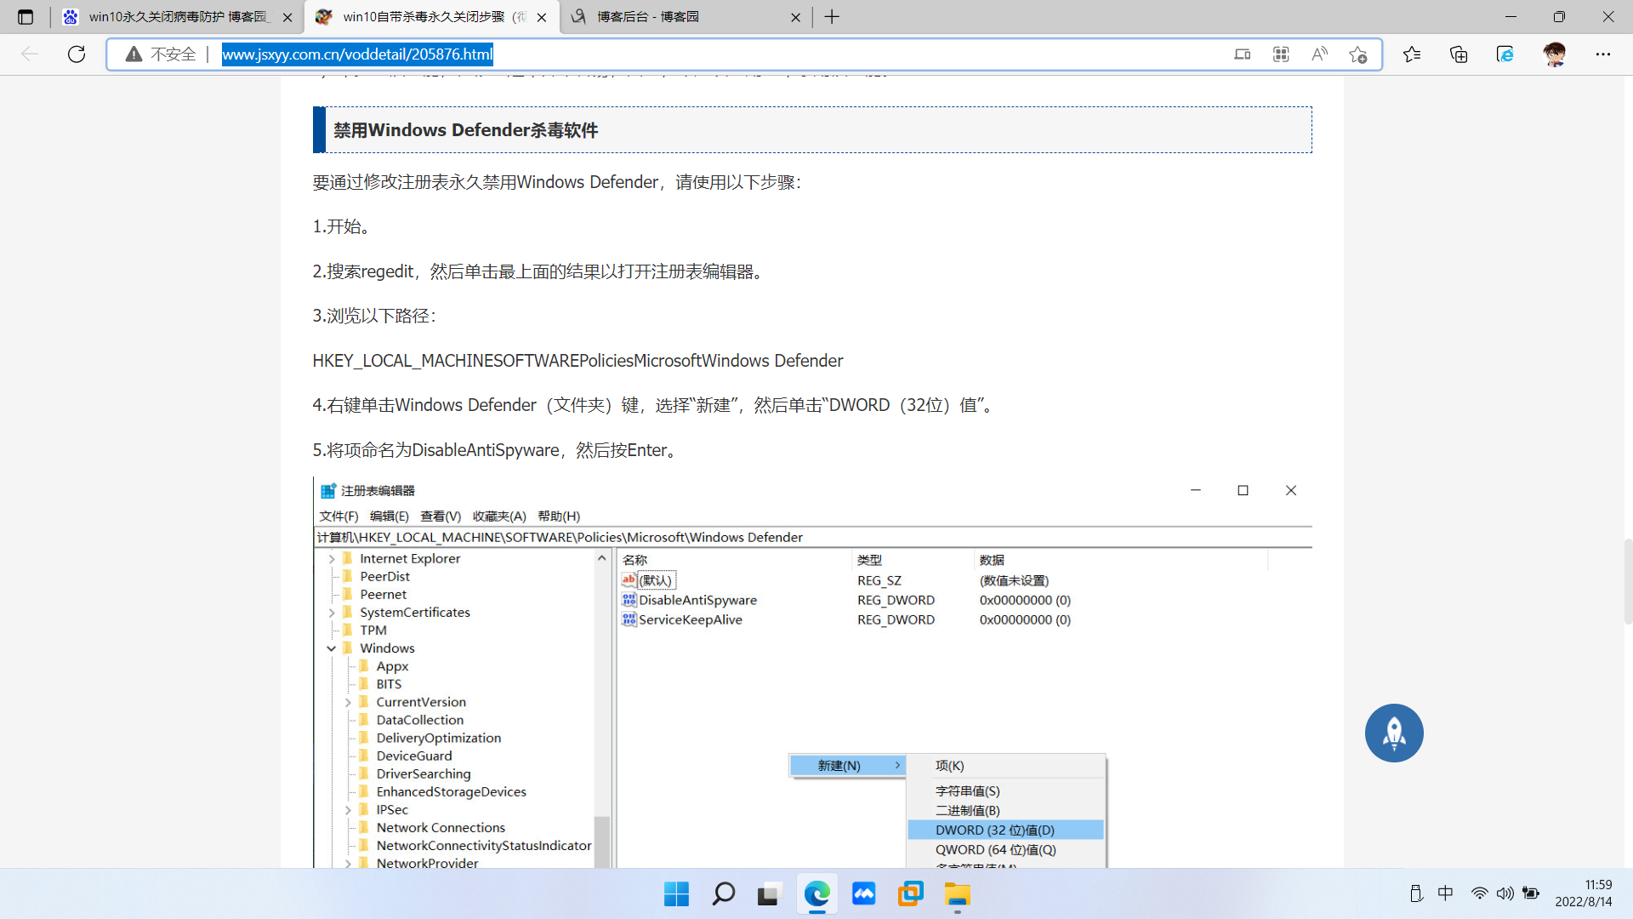Open Windows Start menu
This screenshot has height=919, width=1633.
[676, 894]
